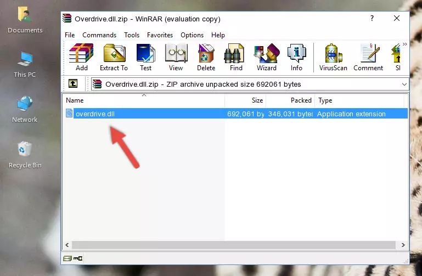Open the Commands menu
Image resolution: width=422 pixels, height=276 pixels.
click(x=99, y=35)
